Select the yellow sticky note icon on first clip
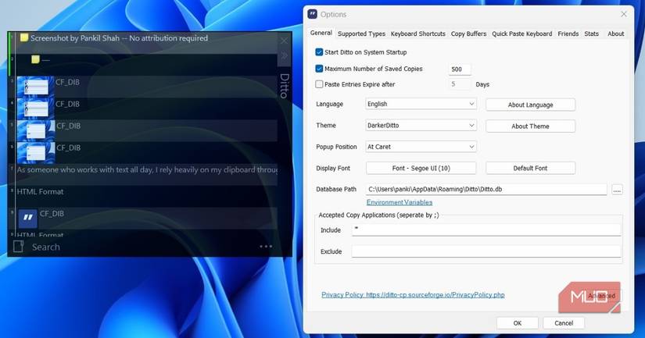The image size is (645, 338). click(x=25, y=37)
